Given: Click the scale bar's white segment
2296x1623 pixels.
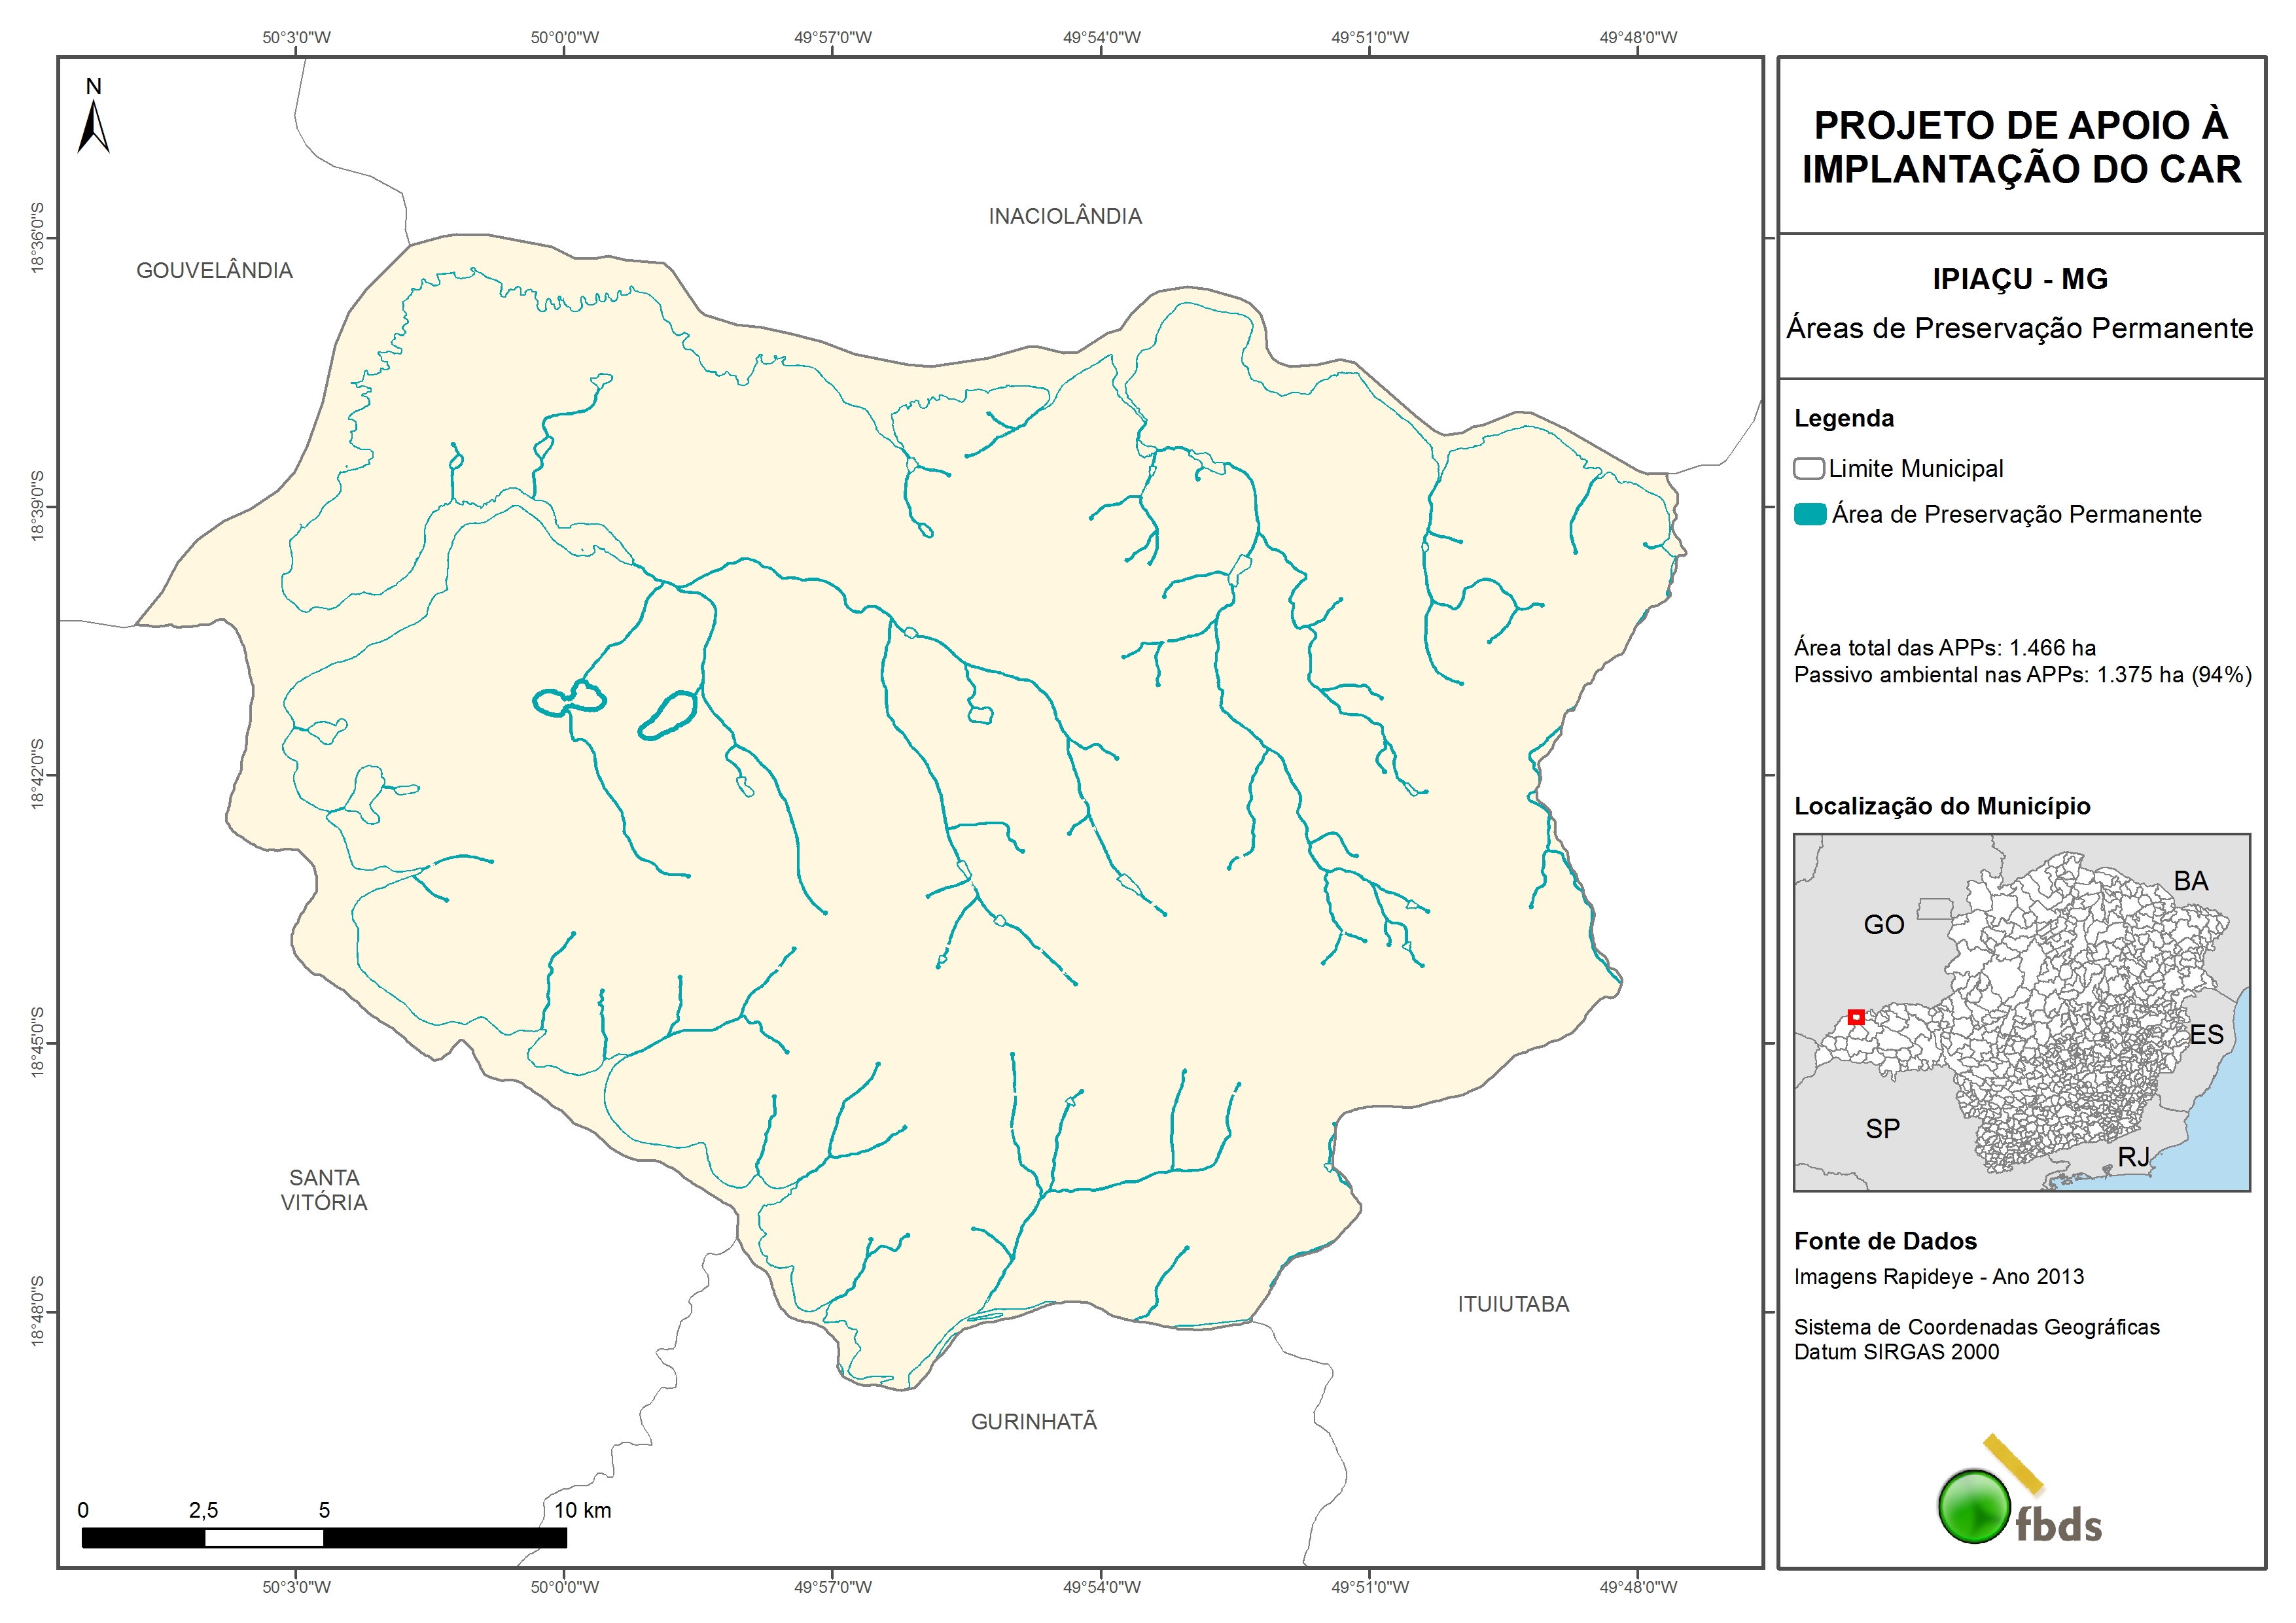Looking at the screenshot, I should tap(264, 1538).
